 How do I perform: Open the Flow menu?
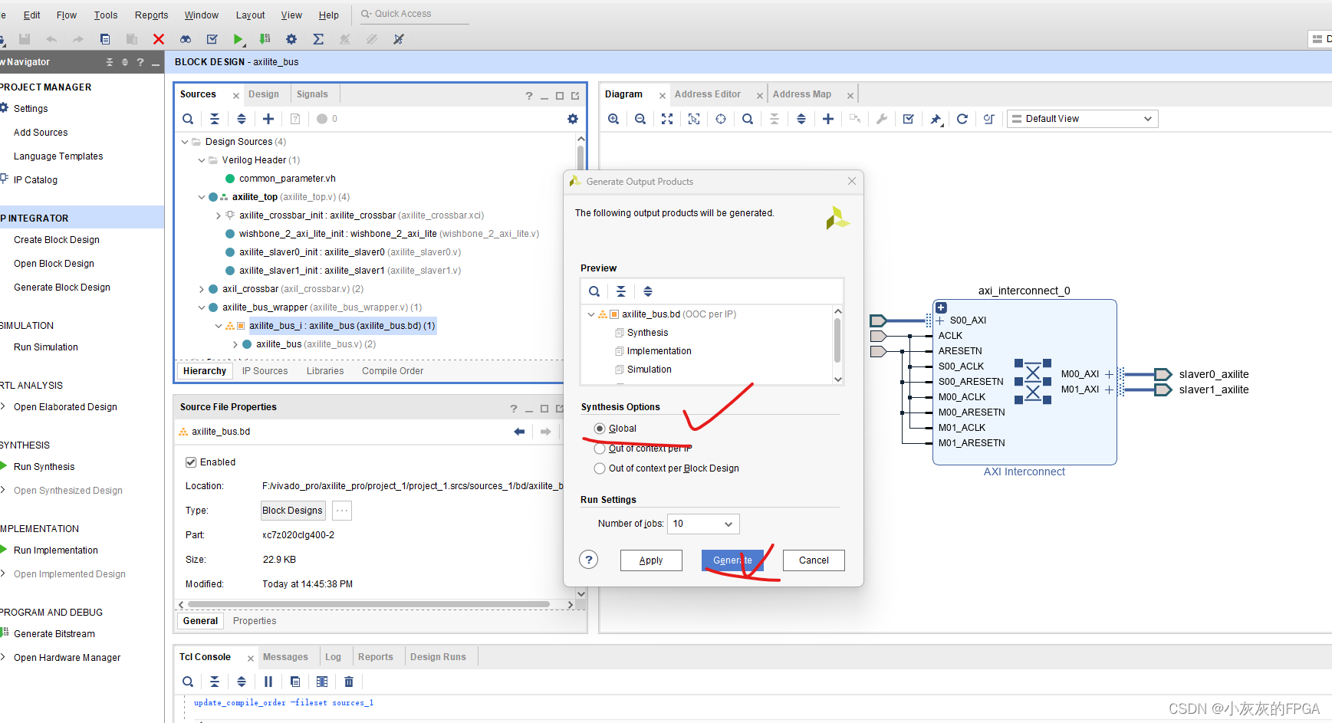tap(67, 15)
